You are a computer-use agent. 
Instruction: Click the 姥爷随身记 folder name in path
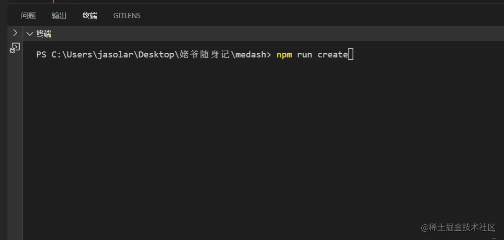pos(204,55)
